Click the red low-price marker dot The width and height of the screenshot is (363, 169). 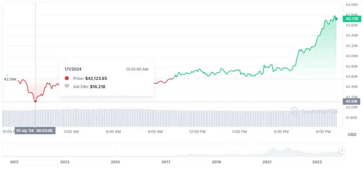35,101
